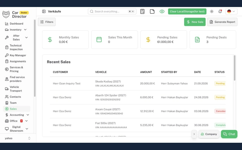Expand the Digital Showroom submenu chevron
Image resolution: width=242 pixels, height=150 pixels.
27,129
